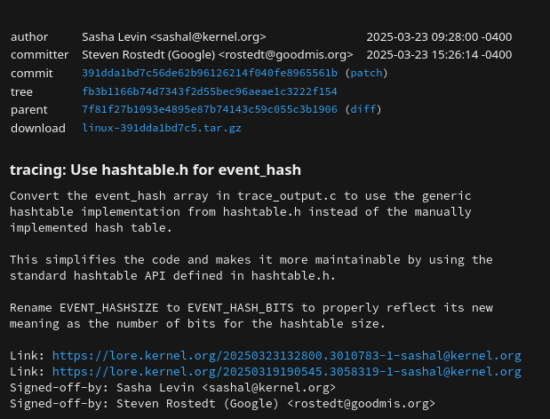This screenshot has height=419, width=550.
Task: Click the Signed-off-by Sasha Levin line
Action: [x=172, y=388]
